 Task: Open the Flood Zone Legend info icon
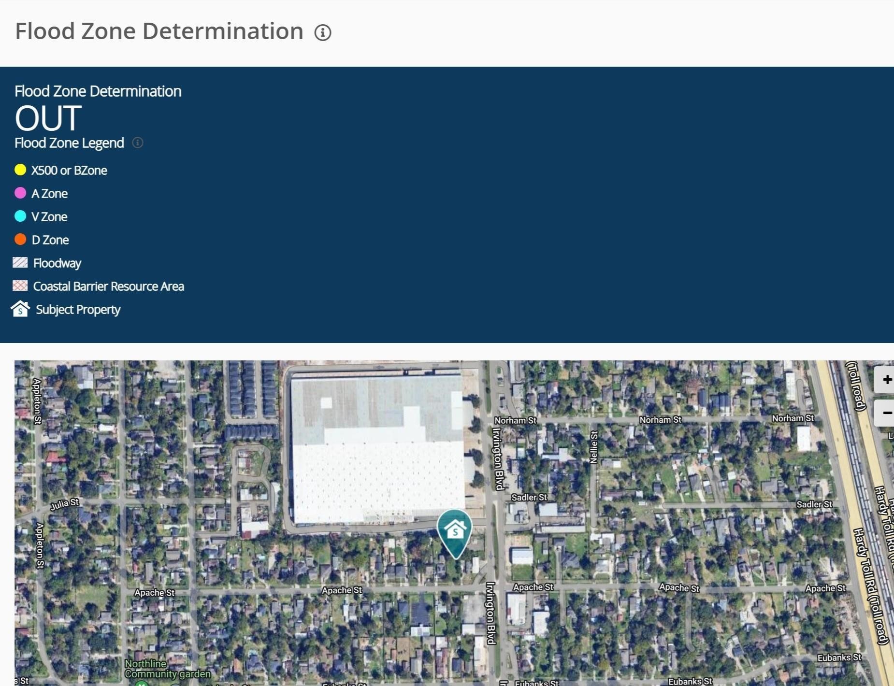[x=138, y=143]
